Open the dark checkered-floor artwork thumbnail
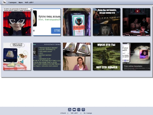The width and height of the screenshot is (153, 115). [136, 22]
